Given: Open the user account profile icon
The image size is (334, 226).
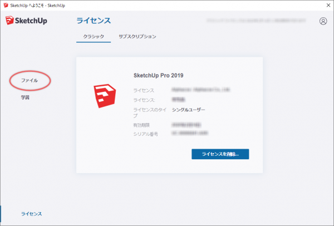Looking at the screenshot, I should [323, 21].
